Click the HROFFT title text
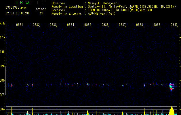This screenshot has width=181, height=115. (x=30, y=2)
